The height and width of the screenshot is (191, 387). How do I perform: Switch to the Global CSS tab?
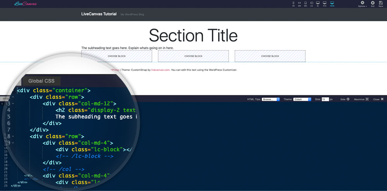(41, 81)
